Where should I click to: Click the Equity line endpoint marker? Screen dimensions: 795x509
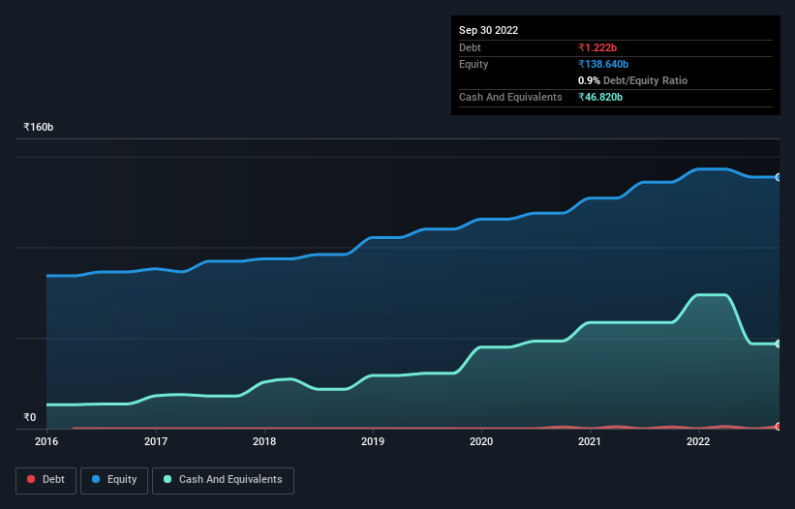coord(779,177)
